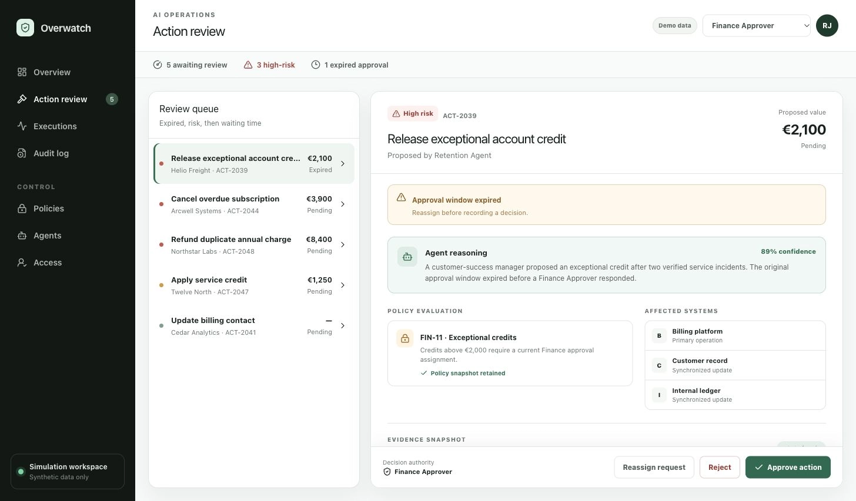Viewport: 856px width, 501px height.
Task: Click the Access person icon
Action: (x=22, y=263)
